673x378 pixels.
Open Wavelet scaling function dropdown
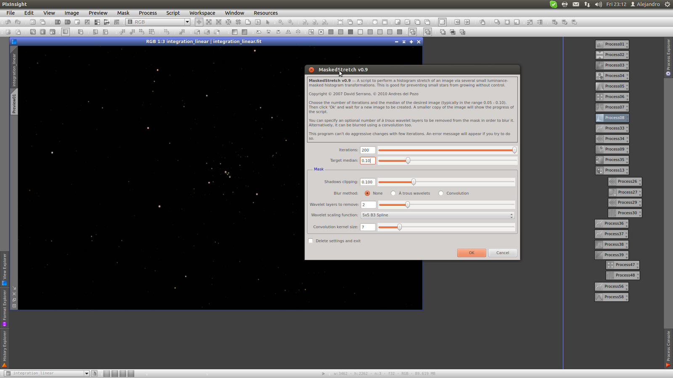coord(437,215)
